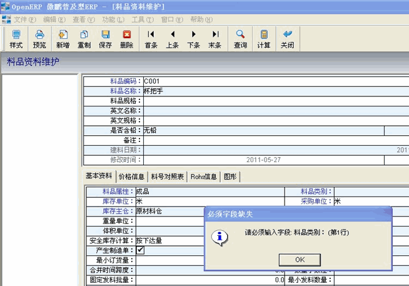
Task: Open print preview with 预览 icon
Action: click(x=39, y=39)
